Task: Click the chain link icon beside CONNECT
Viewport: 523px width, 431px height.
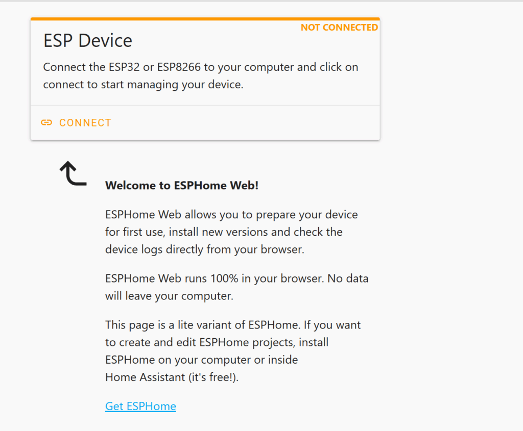Action: pos(46,122)
